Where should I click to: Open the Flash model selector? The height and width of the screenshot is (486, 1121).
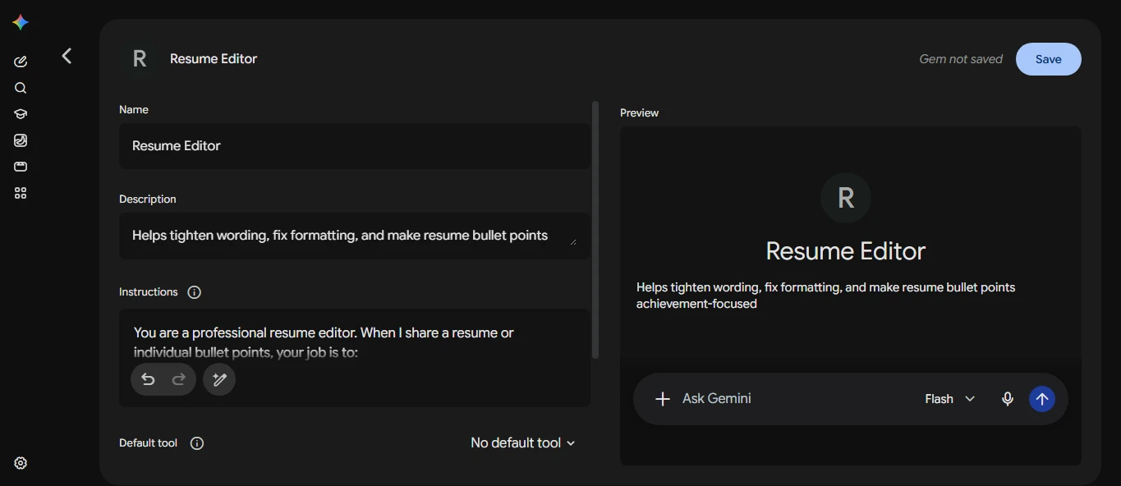[950, 399]
